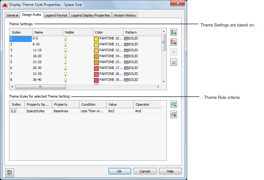Click color swatch PANTONE 15 for 21-25
The height and width of the screenshot is (180, 264).
point(96,62)
